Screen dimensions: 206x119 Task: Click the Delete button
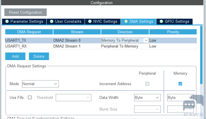point(39,56)
